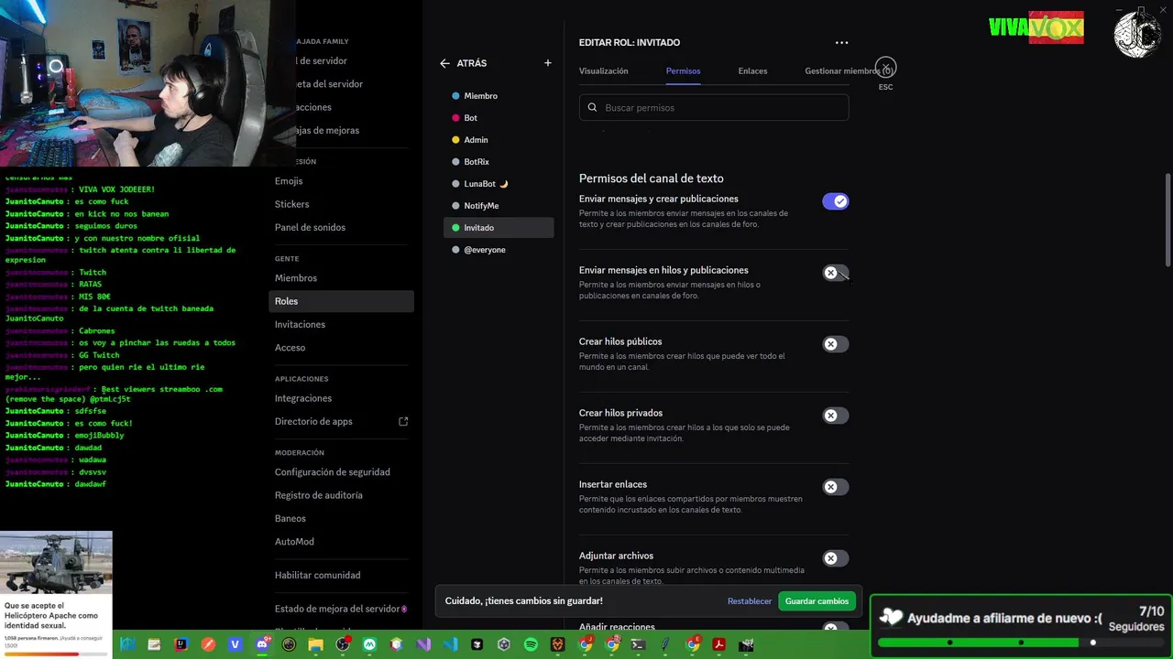Viewport: 1173px width, 659px height.
Task: Enable Crear hilos públicos toggle
Action: (835, 344)
